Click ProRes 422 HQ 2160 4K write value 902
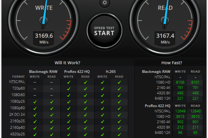 click(x=180, y=122)
